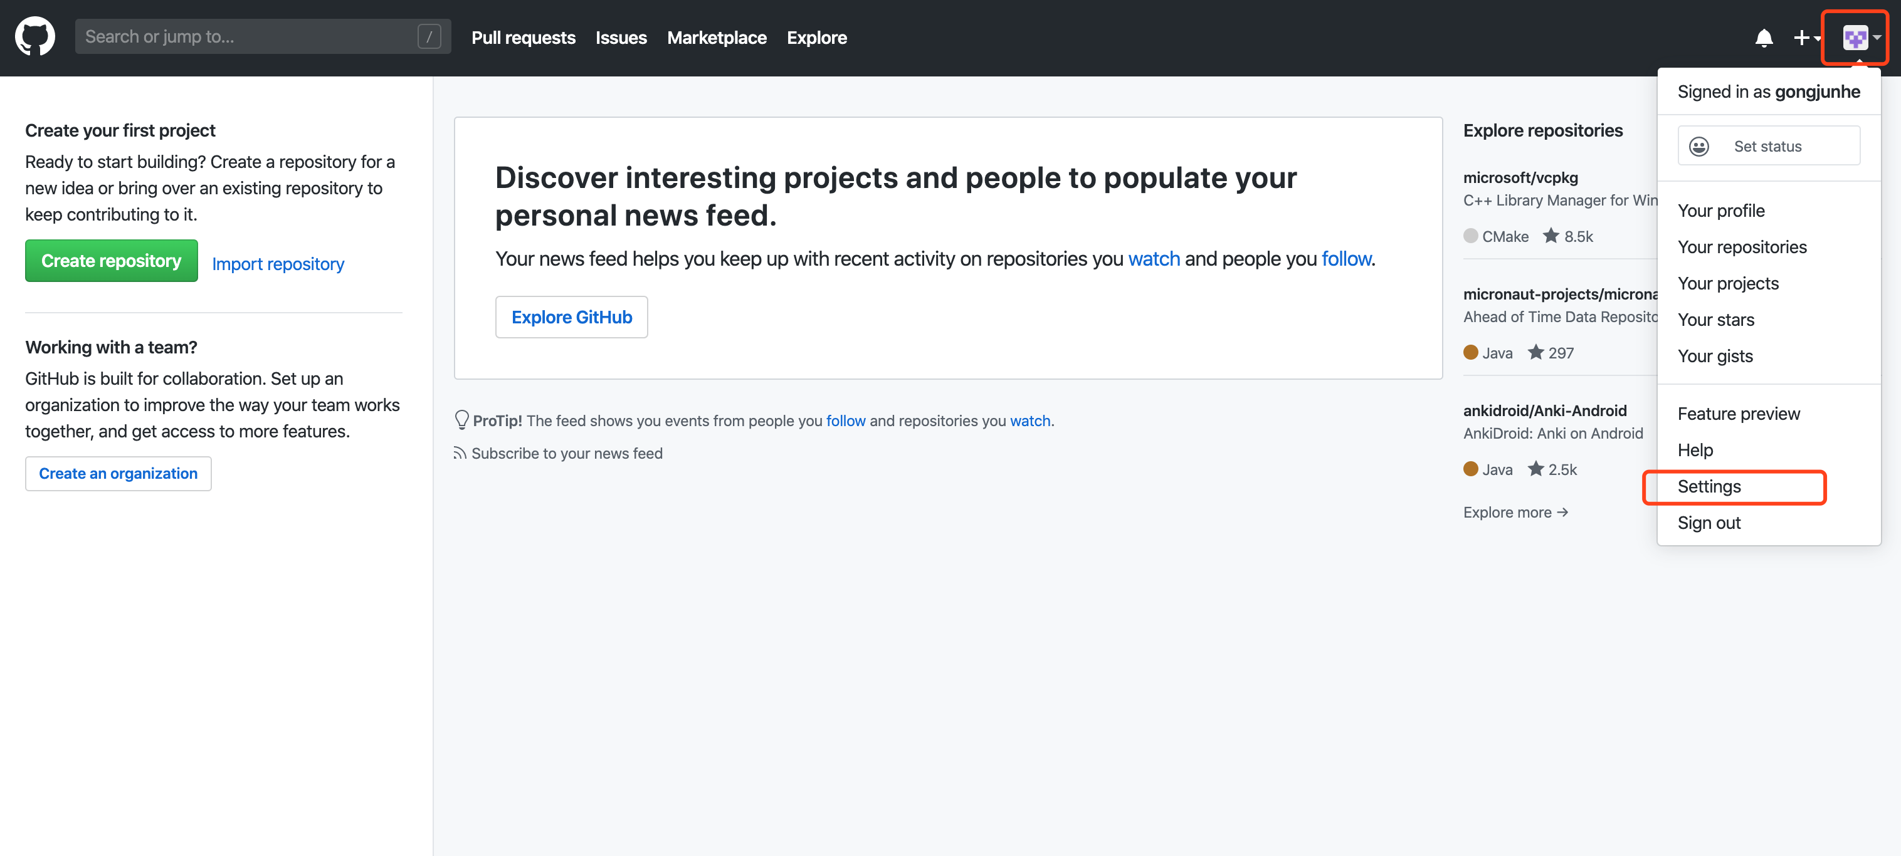Screen dimensions: 1901x856
Task: Click the star icon beside 297
Action: coord(1535,352)
